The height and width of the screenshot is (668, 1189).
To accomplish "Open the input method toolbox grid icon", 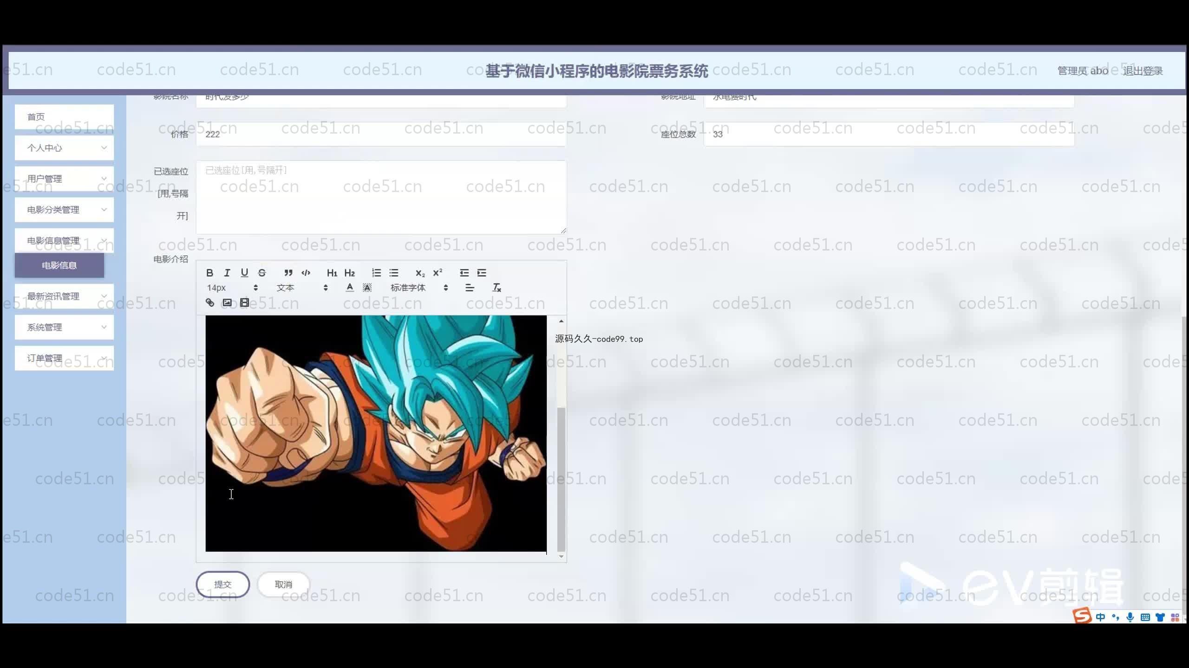I will [x=1175, y=617].
